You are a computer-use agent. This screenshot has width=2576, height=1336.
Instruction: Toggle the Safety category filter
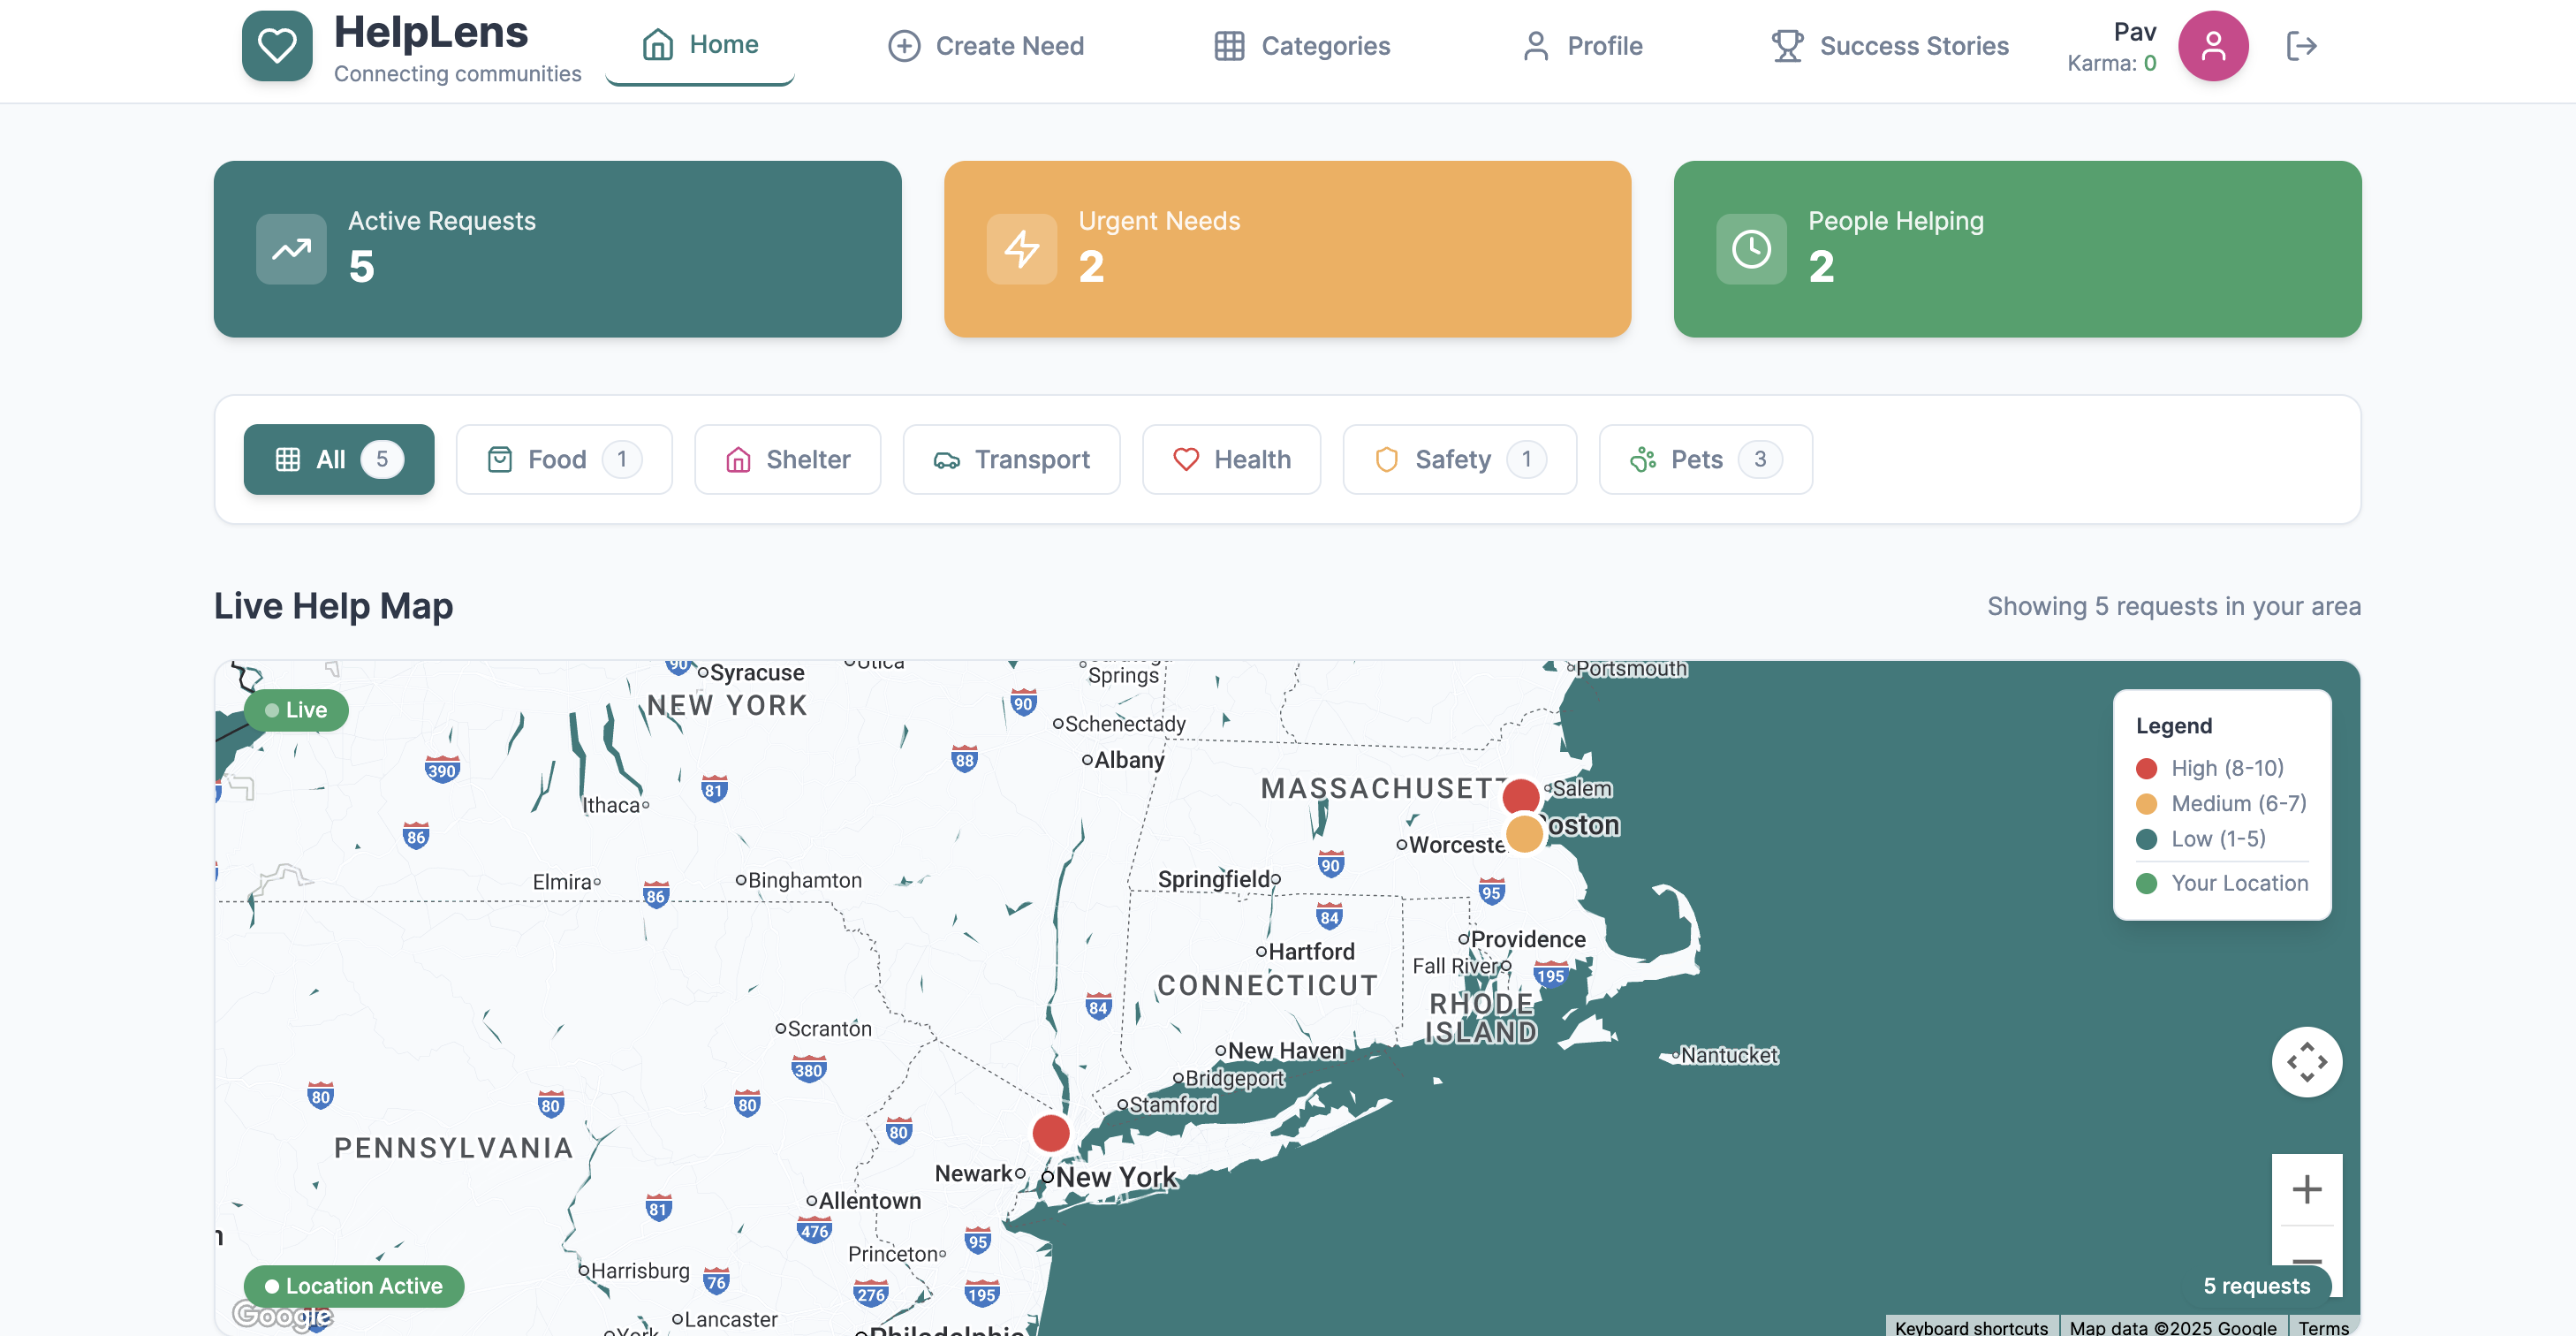(x=1459, y=459)
